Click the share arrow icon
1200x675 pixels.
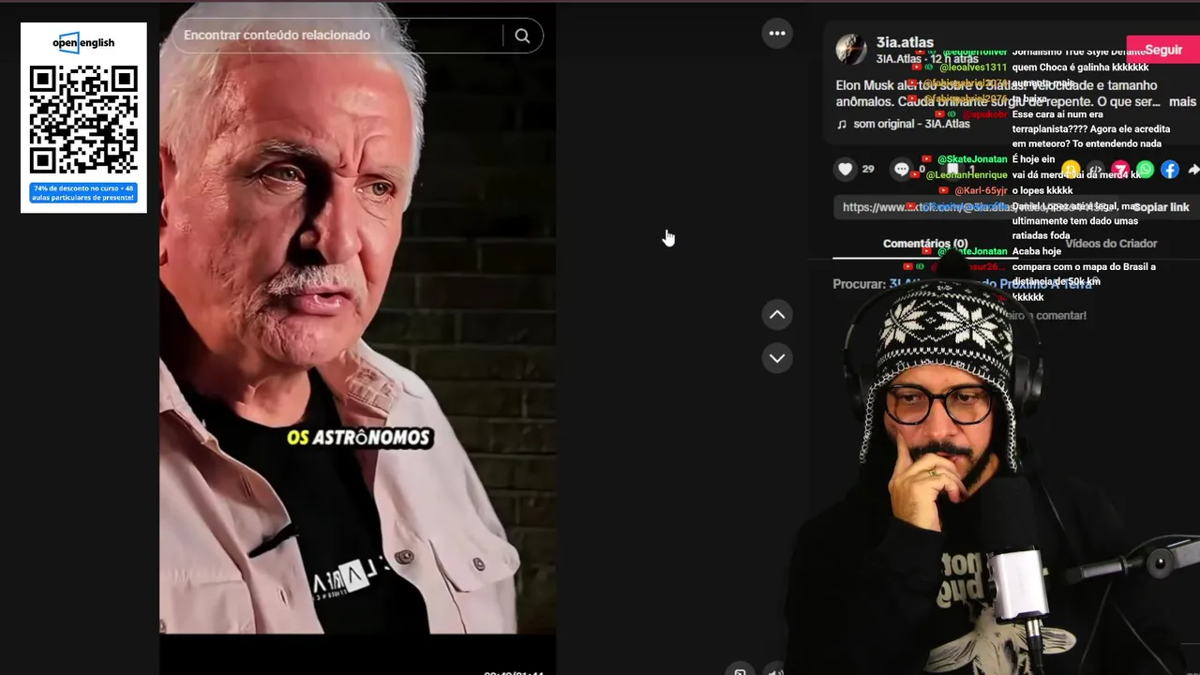[x=1192, y=170]
